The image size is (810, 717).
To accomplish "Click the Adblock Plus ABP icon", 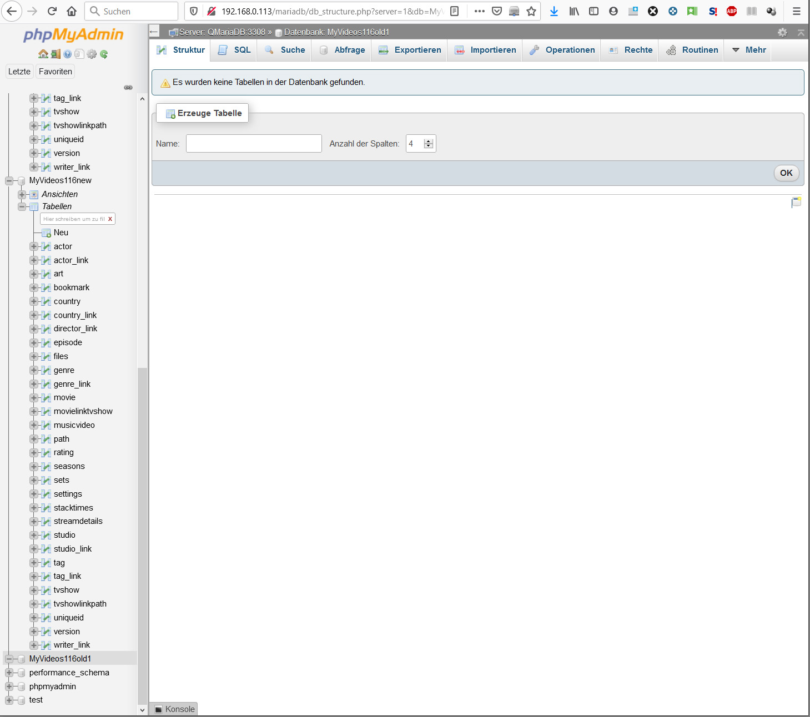I will click(732, 11).
